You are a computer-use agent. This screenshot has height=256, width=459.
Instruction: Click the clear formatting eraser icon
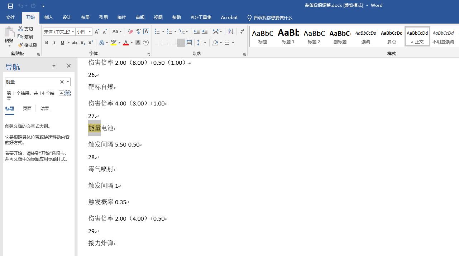(130, 31)
